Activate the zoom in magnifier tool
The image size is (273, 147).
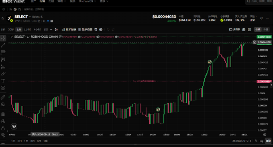coord(3,105)
